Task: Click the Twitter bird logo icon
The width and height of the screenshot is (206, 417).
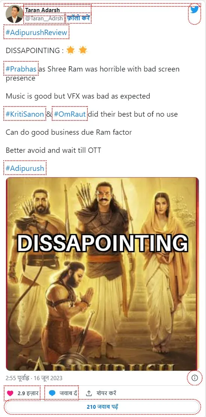Action: (x=194, y=10)
